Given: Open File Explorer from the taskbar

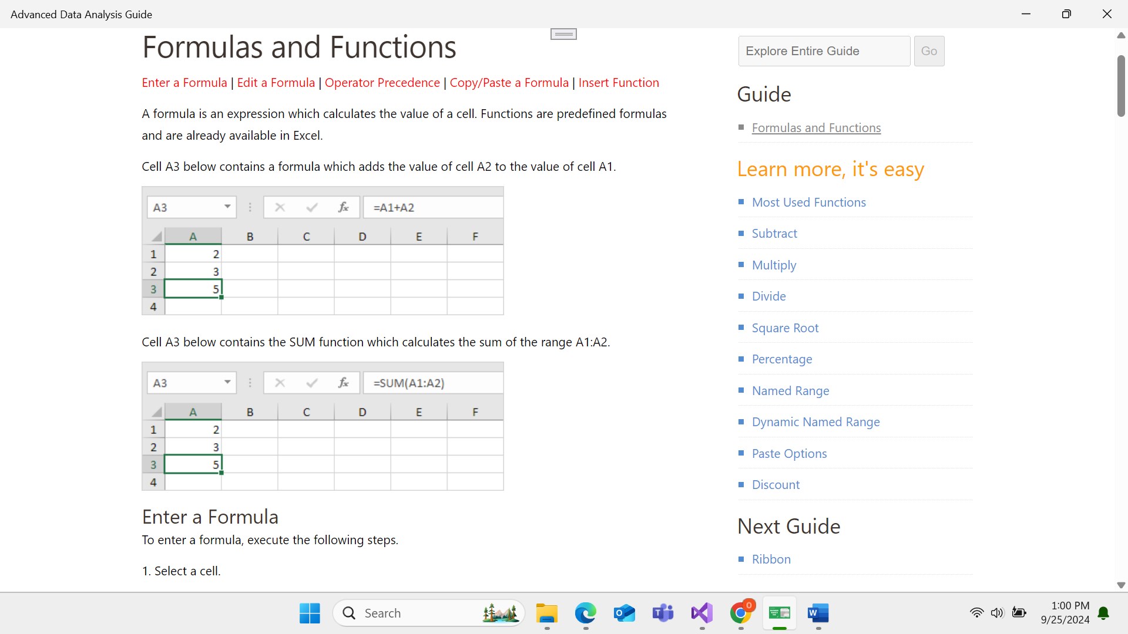Looking at the screenshot, I should [x=546, y=613].
